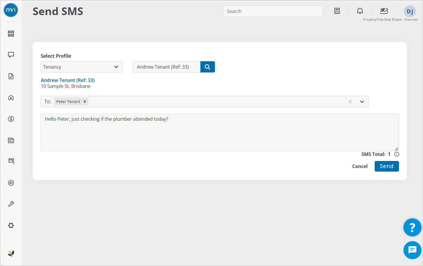This screenshot has width=423, height=266.
Task: Open the help question mark bubble
Action: tap(412, 228)
